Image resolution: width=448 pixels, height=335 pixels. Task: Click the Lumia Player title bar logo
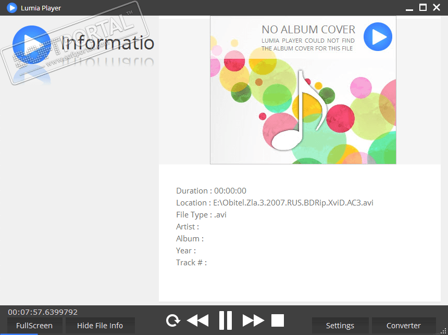[11, 8]
